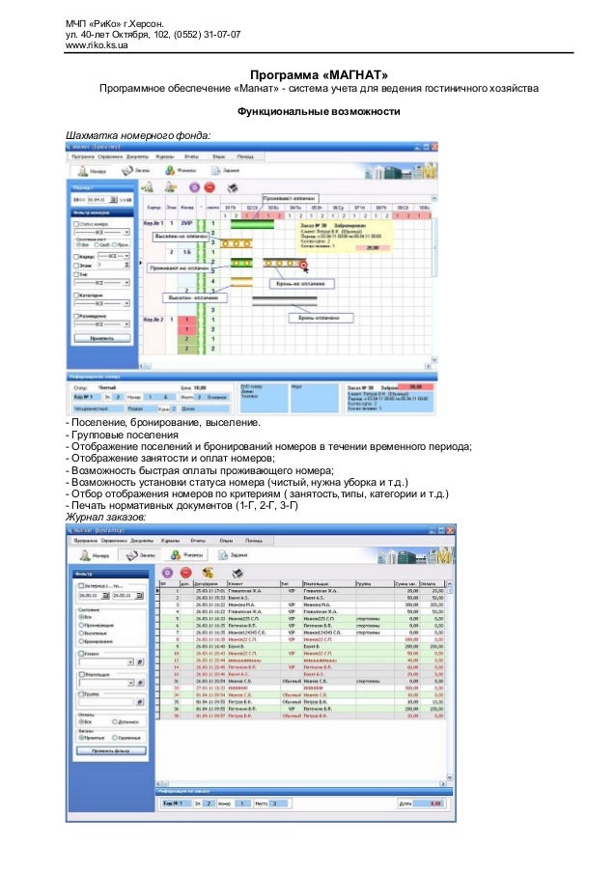Viewport: 616px width, 872px height.
Task: Expand the Клиент combo box in journal filter
Action: [x=130, y=661]
